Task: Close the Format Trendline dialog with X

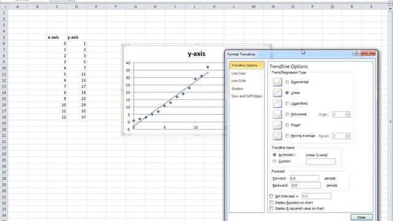Action: coord(368,53)
